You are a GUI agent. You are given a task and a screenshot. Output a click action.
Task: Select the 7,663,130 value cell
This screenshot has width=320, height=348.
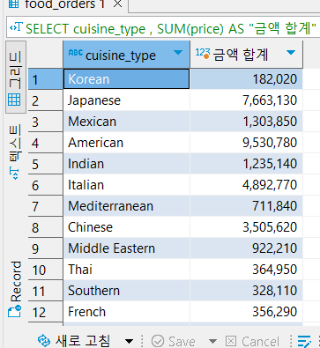pos(246,100)
